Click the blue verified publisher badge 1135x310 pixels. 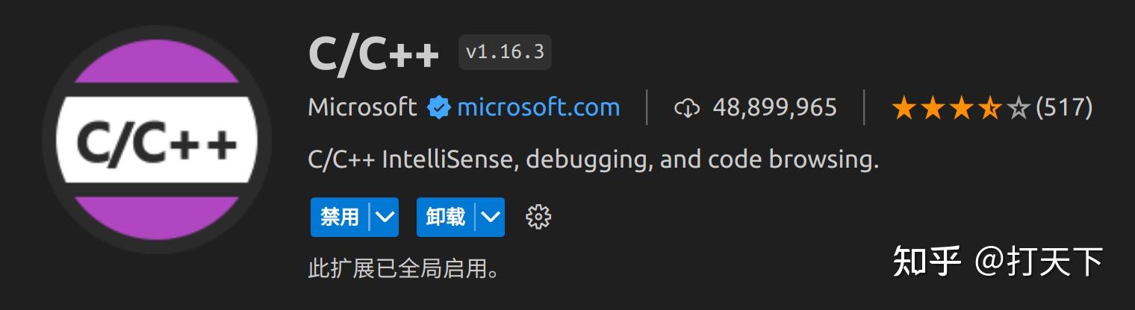(x=439, y=107)
